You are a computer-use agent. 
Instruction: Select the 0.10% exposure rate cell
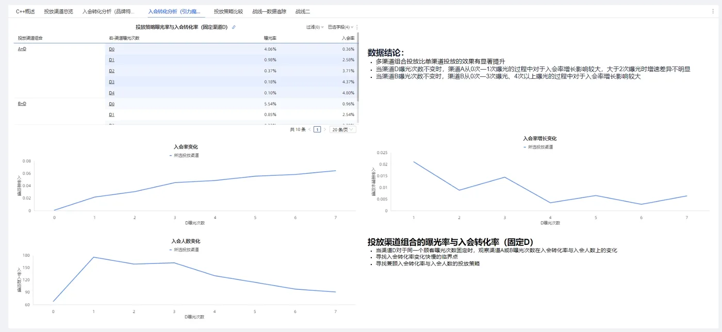pyautogui.click(x=270, y=93)
